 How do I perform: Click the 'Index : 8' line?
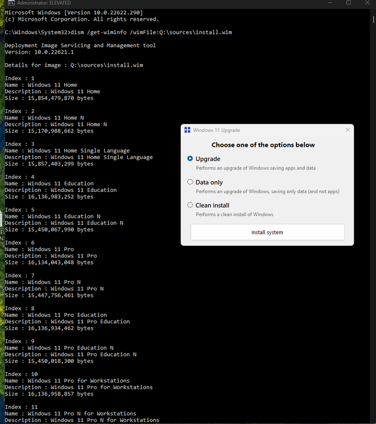coord(20,308)
